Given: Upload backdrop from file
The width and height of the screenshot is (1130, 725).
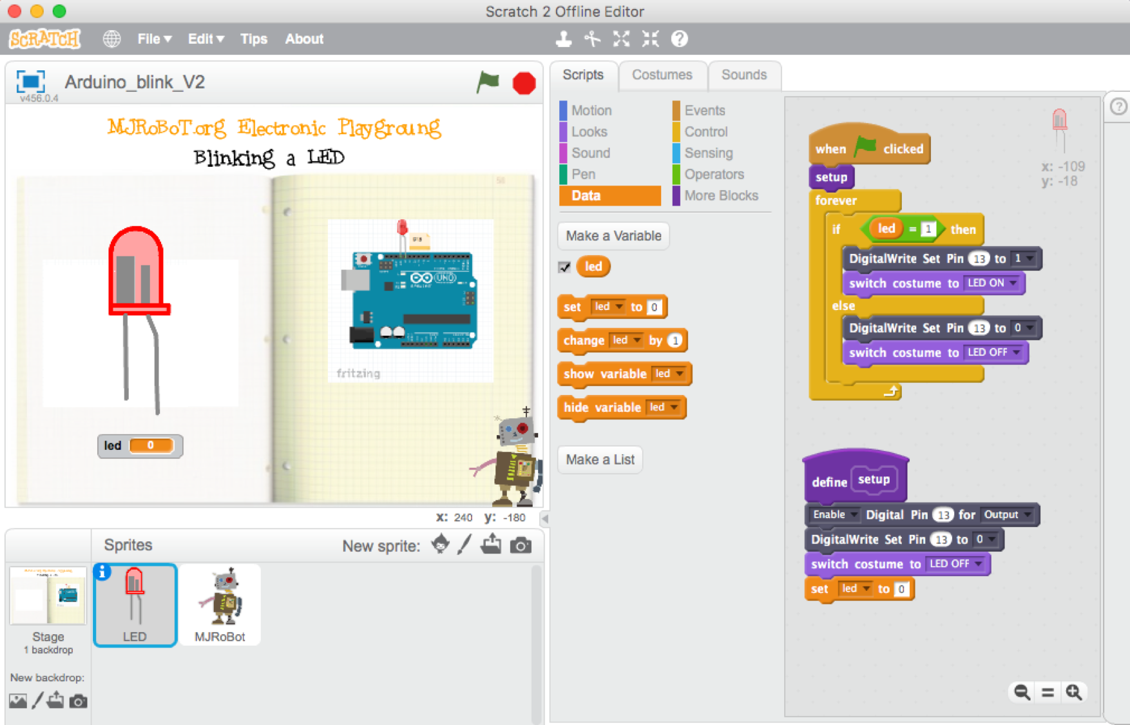Looking at the screenshot, I should coord(56,700).
